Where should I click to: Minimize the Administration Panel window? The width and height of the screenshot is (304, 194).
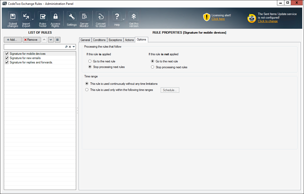point(281,3)
